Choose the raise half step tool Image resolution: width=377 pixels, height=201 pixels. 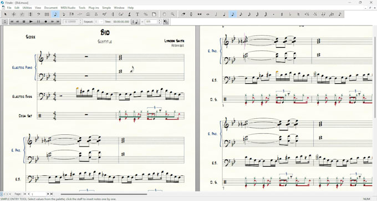(x=307, y=14)
